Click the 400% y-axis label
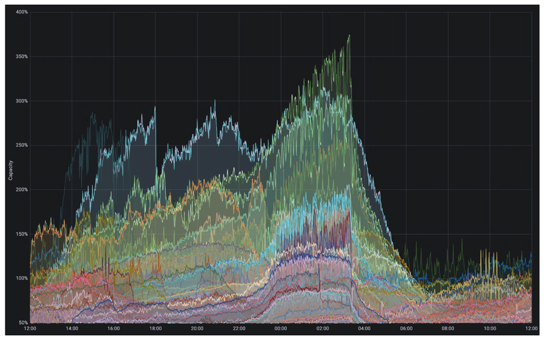546x340 pixels. [x=22, y=12]
